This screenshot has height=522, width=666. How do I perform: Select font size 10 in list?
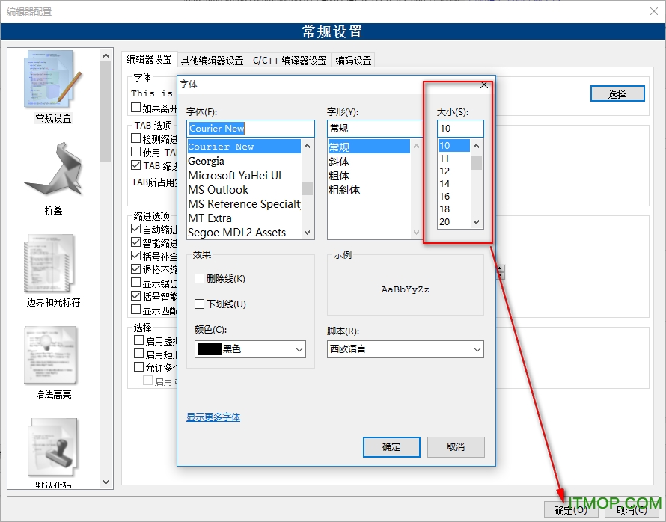tap(454, 146)
